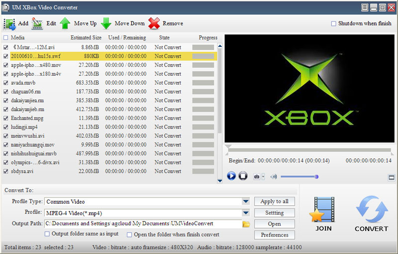Remove selected file with red X
The image size is (398, 254).
(x=154, y=23)
